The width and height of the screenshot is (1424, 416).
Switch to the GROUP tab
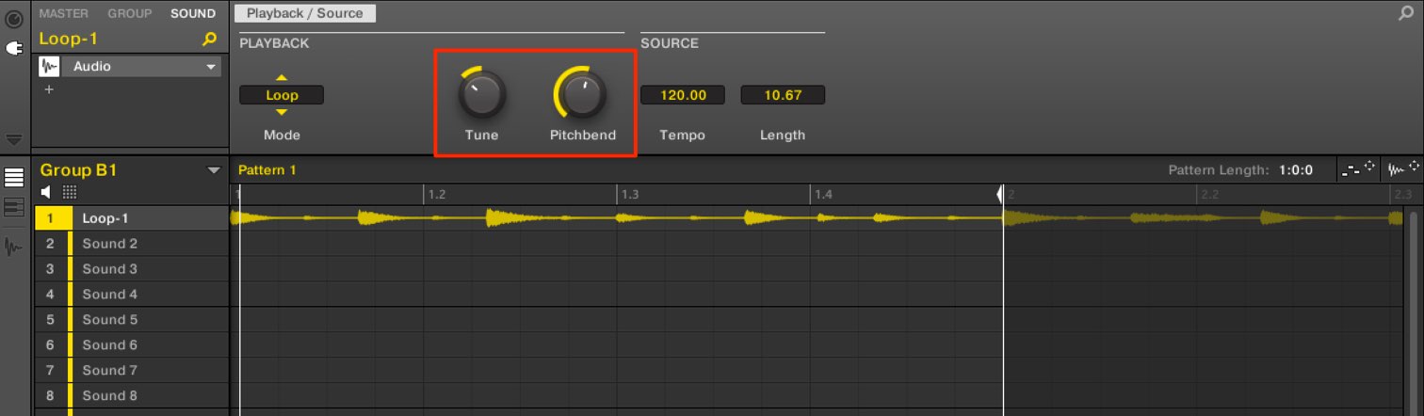pos(130,13)
